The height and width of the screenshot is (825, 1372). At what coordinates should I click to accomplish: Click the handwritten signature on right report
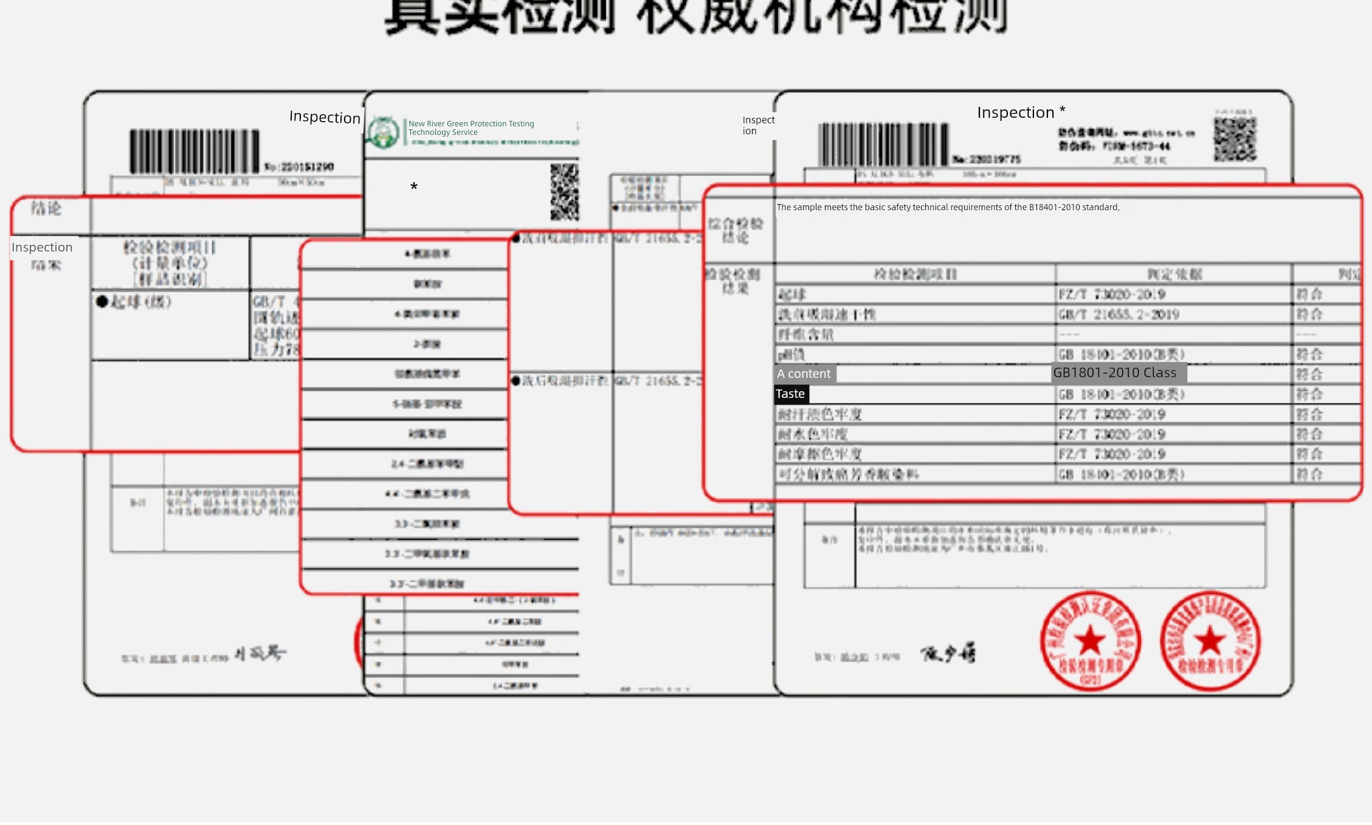coord(948,654)
